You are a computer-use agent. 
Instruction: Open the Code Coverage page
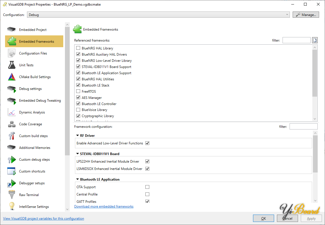tap(34, 124)
